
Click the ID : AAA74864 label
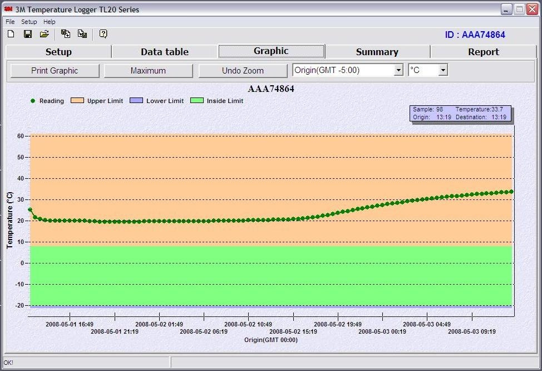click(x=475, y=35)
